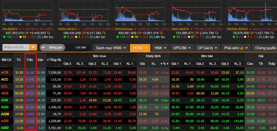
Task: Open the UPCOM dropdown
Action: pos(182,48)
